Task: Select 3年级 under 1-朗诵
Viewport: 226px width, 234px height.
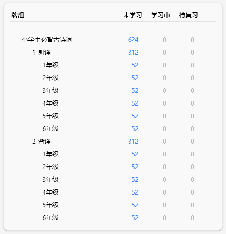Action: tap(50, 91)
